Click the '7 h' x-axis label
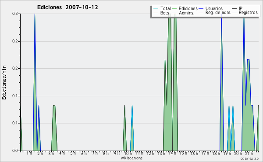This screenshot has height=162, width=263. pos(95,153)
